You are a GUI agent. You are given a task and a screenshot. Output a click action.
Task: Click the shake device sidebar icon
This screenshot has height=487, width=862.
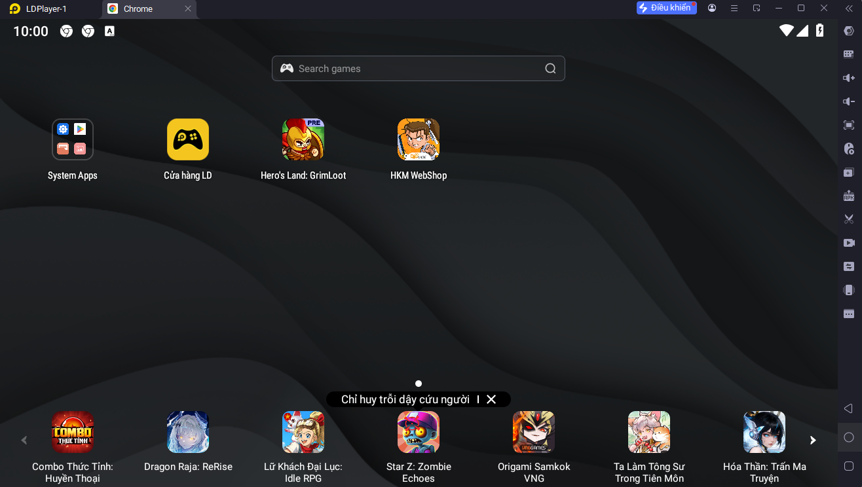pos(849,290)
